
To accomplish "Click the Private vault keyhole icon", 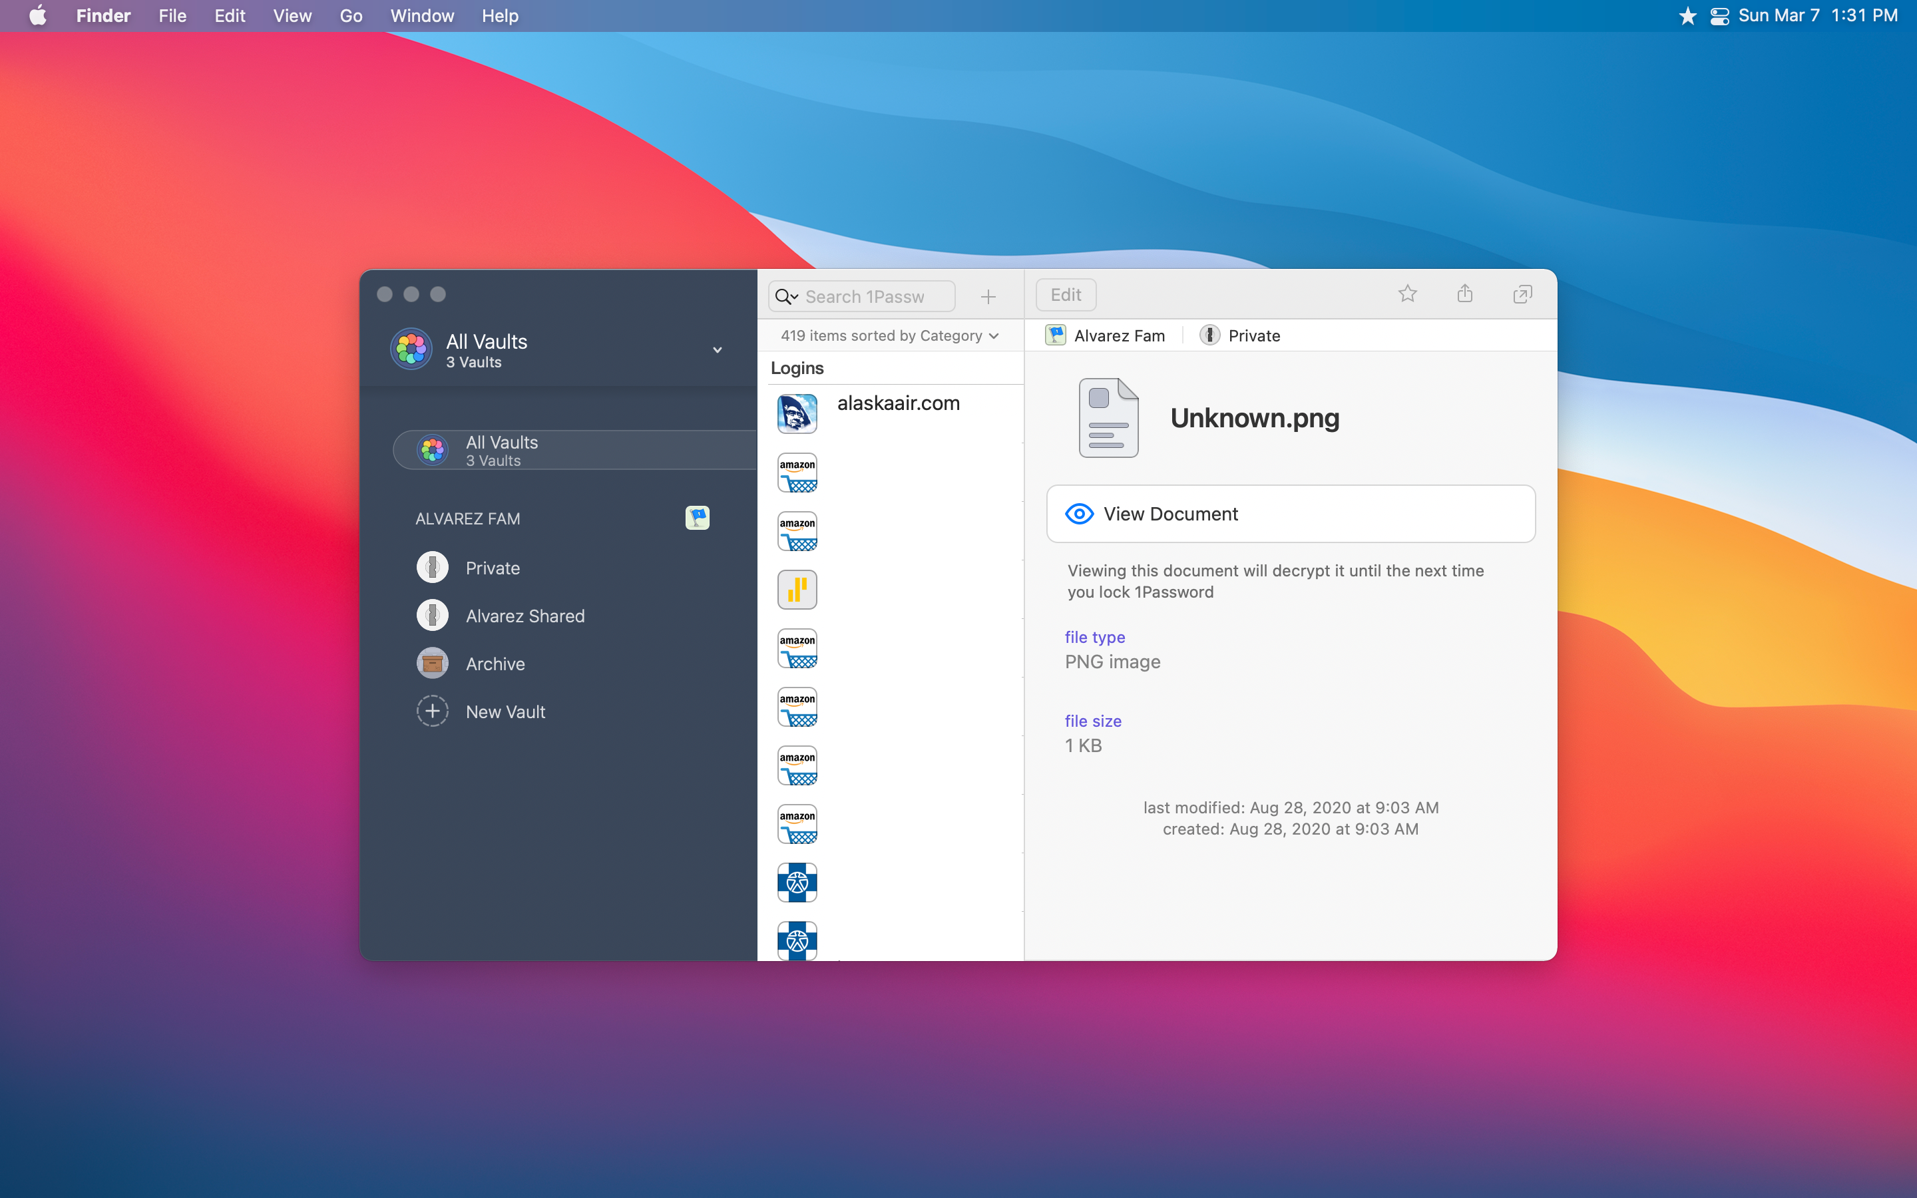I will (x=433, y=567).
